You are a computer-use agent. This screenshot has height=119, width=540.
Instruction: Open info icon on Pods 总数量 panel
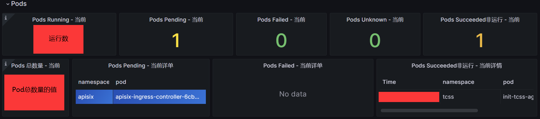pyautogui.click(x=6, y=64)
